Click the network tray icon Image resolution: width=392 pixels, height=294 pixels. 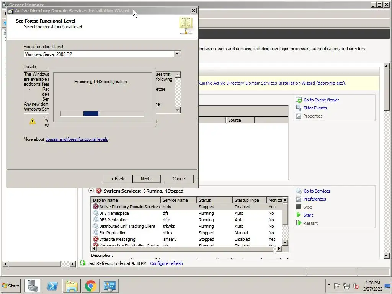[x=346, y=286]
